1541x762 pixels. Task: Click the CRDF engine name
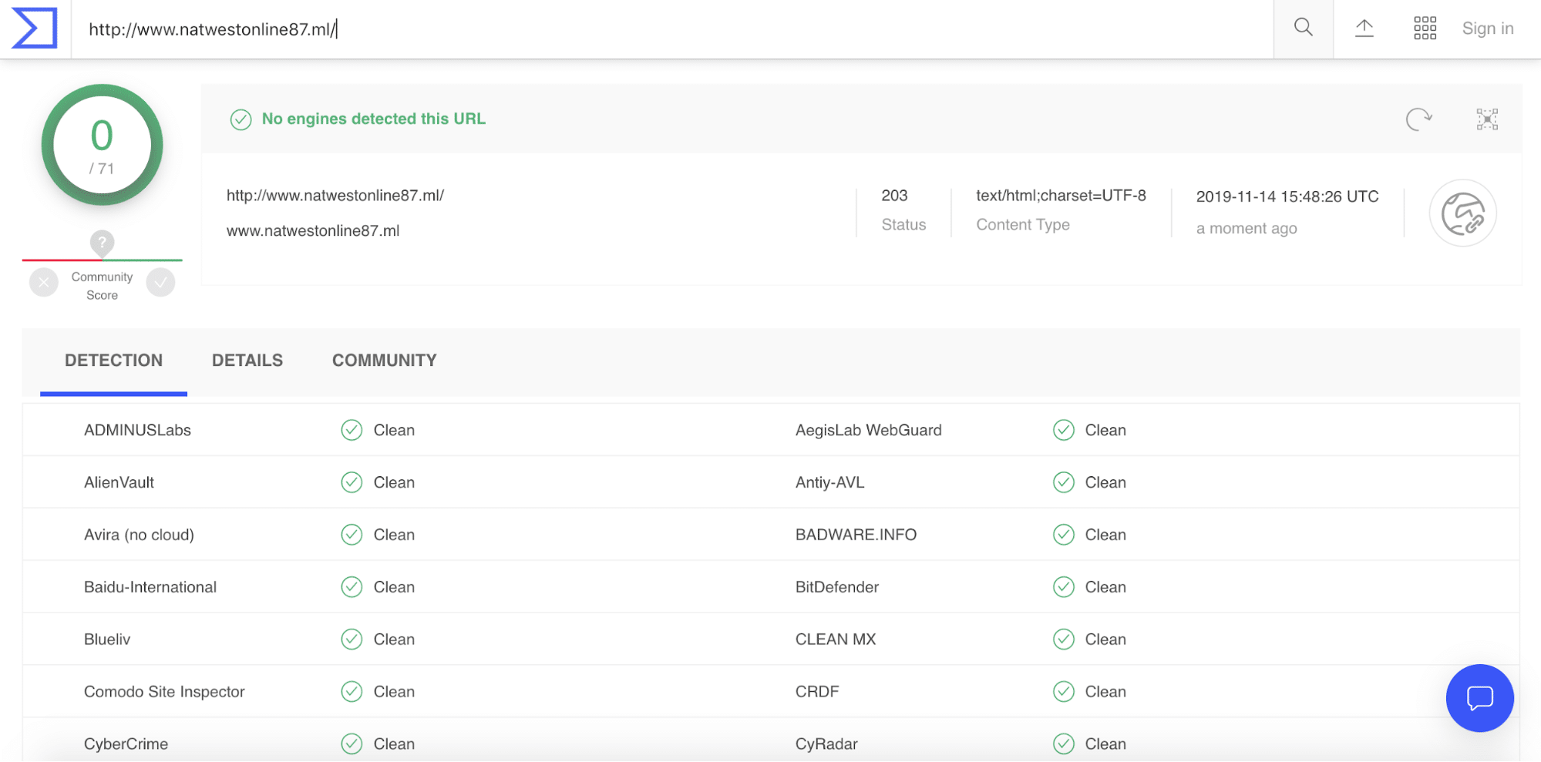[817, 693]
